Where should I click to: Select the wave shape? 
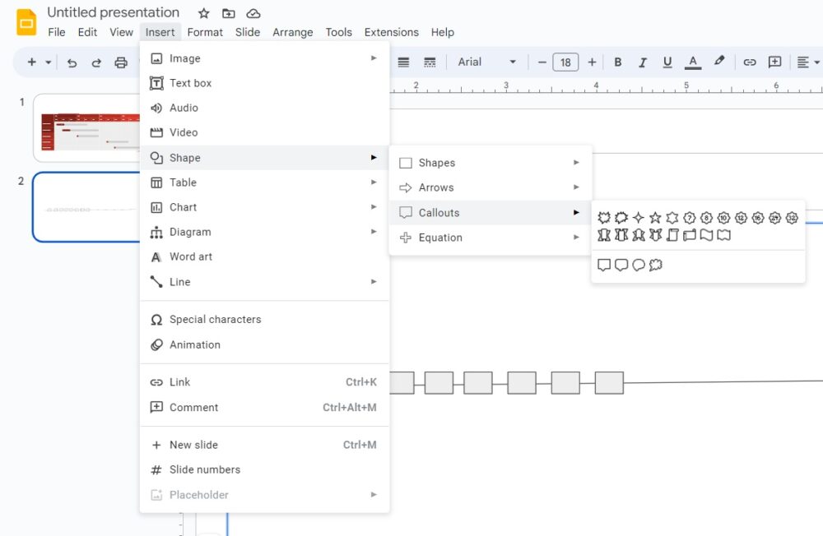point(706,235)
